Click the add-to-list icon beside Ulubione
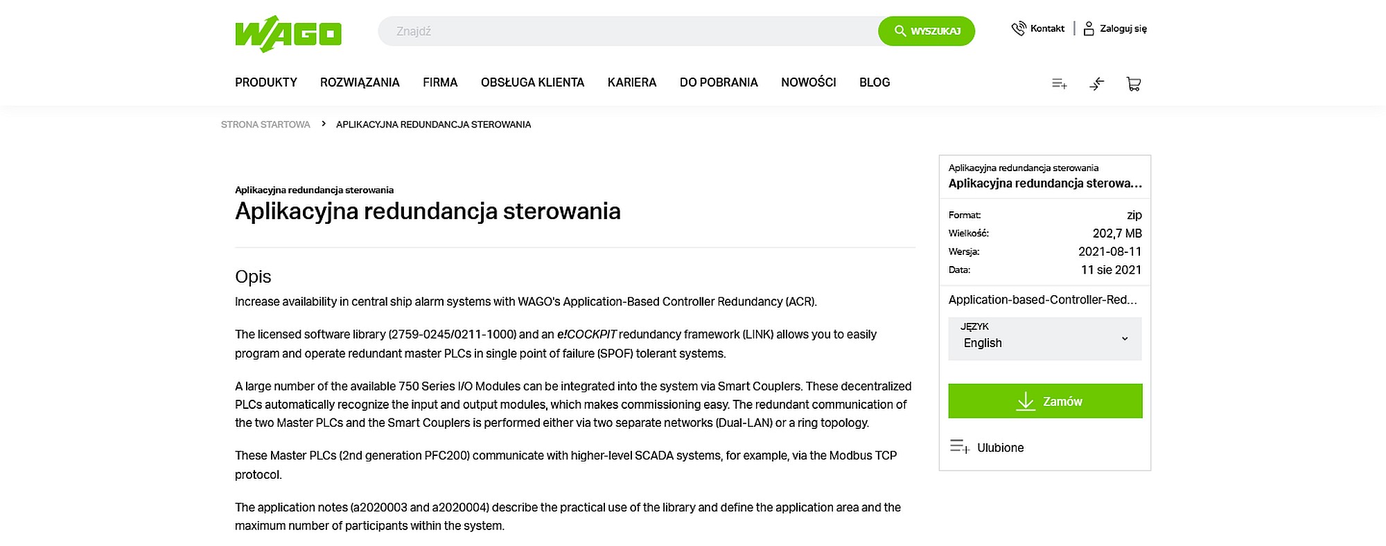The image size is (1386, 546). pyautogui.click(x=960, y=447)
